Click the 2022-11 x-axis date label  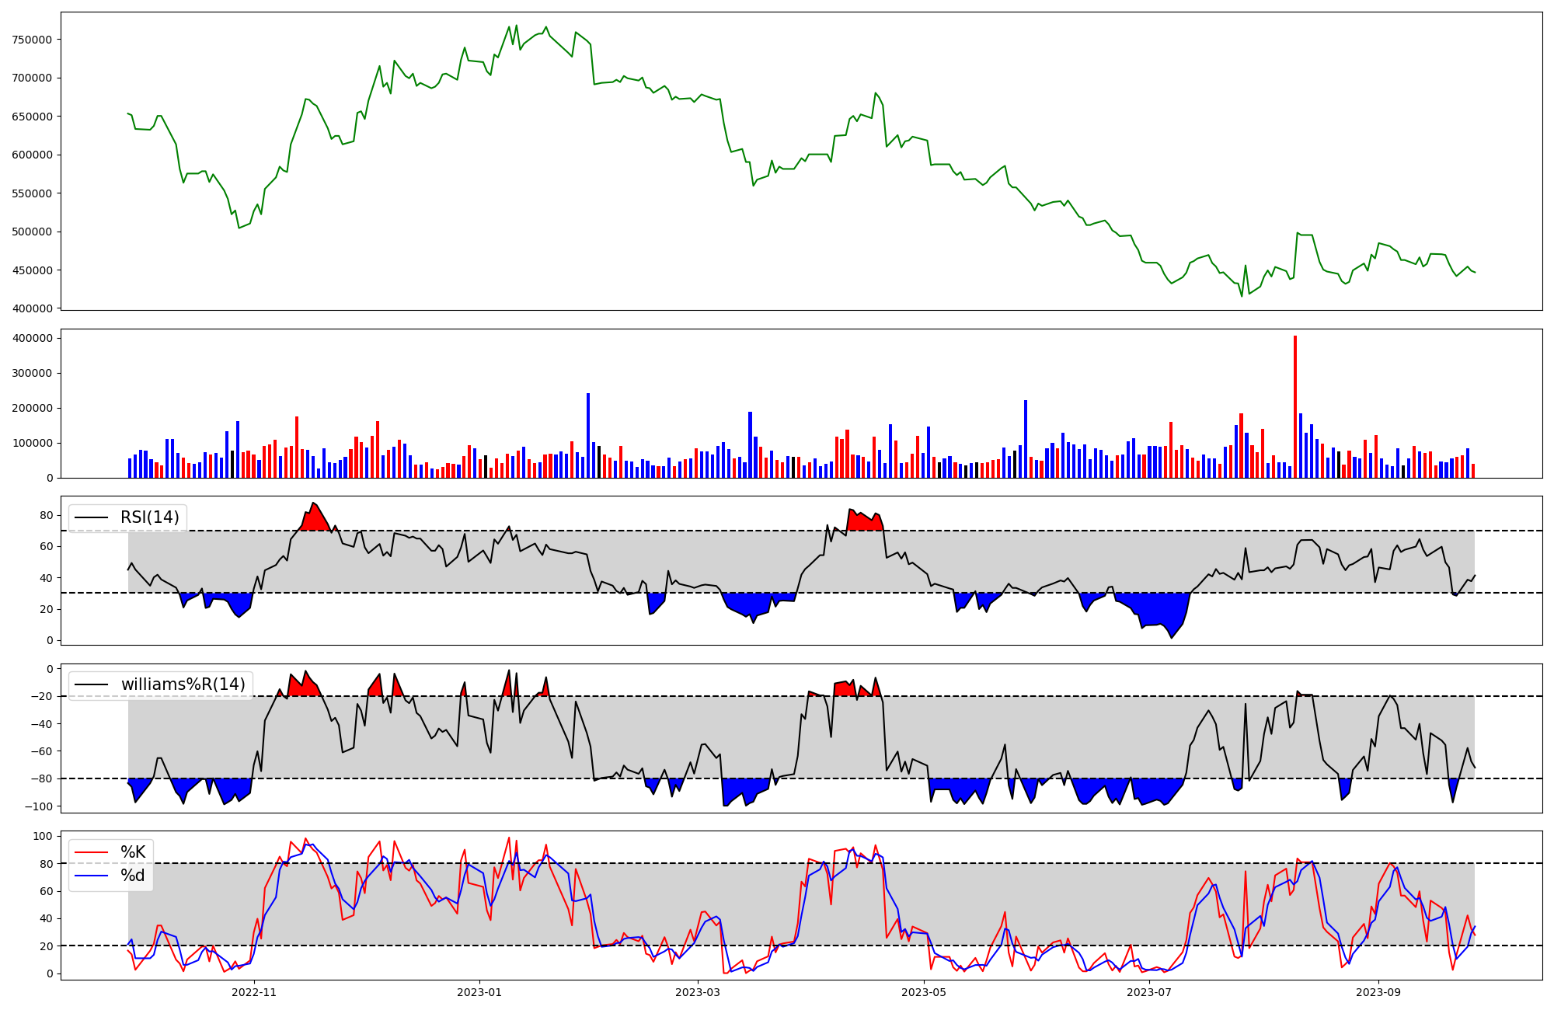pos(254,992)
